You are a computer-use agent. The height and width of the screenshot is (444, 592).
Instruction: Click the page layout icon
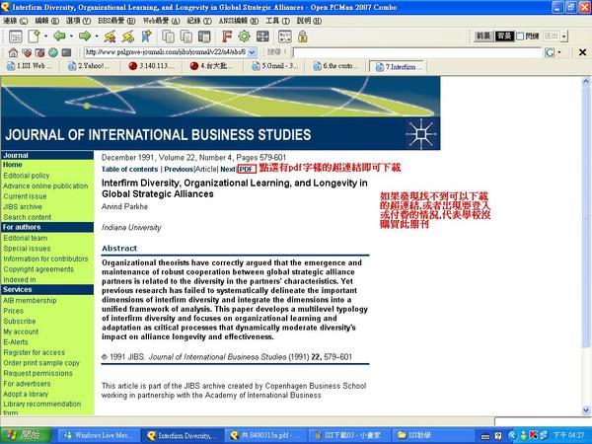[x=204, y=37]
